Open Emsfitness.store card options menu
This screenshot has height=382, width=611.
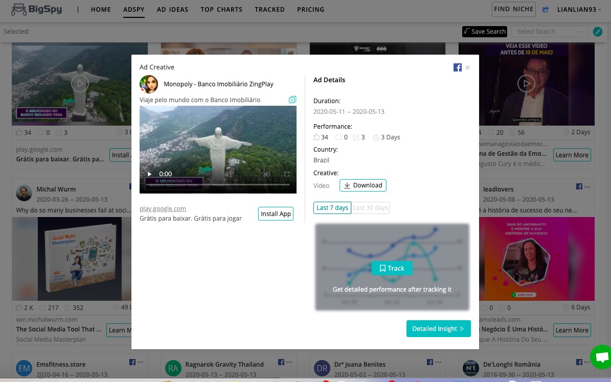pyautogui.click(x=140, y=362)
